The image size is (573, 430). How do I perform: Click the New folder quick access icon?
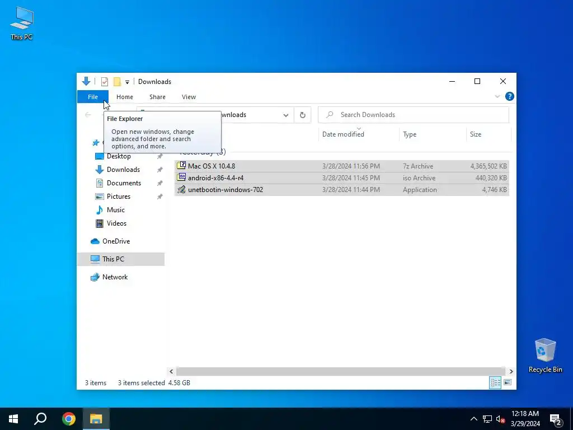click(x=117, y=82)
